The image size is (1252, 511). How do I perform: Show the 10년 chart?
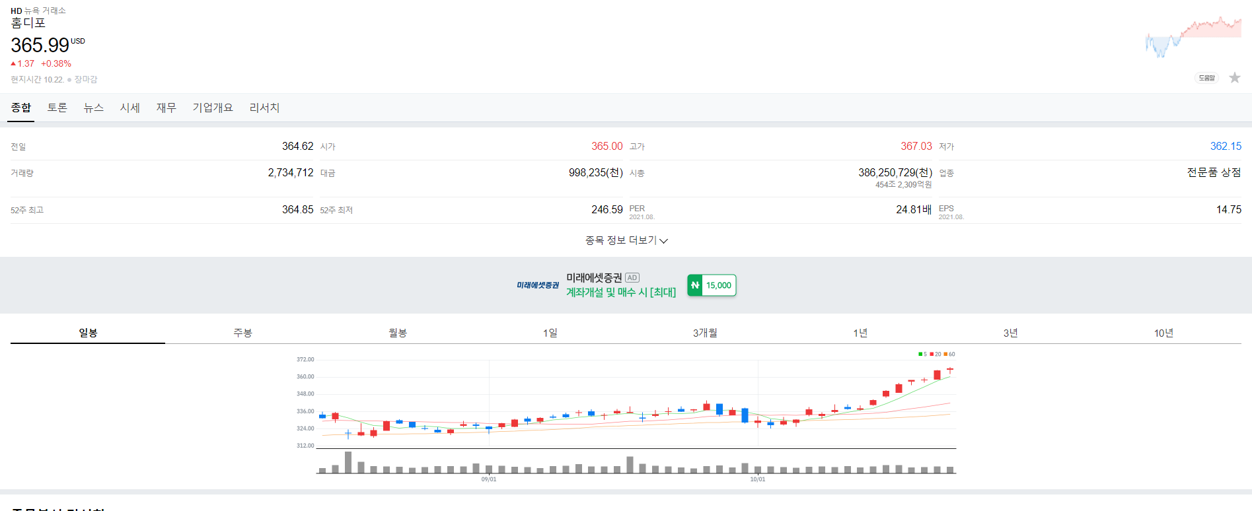pos(1164,333)
